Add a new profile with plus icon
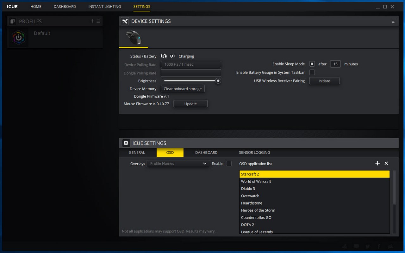This screenshot has width=405, height=253. coord(92,21)
